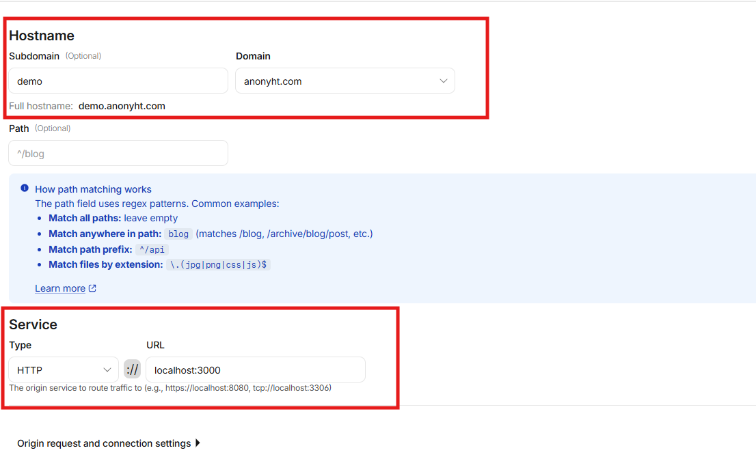Expand Origin request and connection settings
Screen dimensions: 756x472
[x=109, y=443]
